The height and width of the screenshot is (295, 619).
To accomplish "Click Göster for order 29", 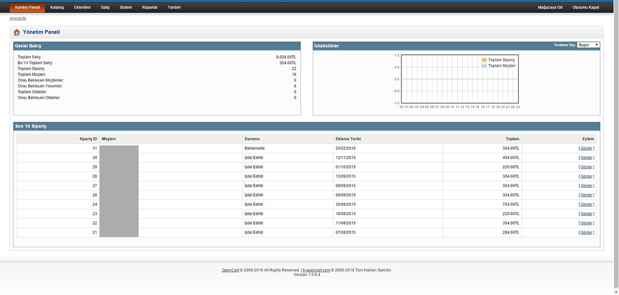I will 586,167.
